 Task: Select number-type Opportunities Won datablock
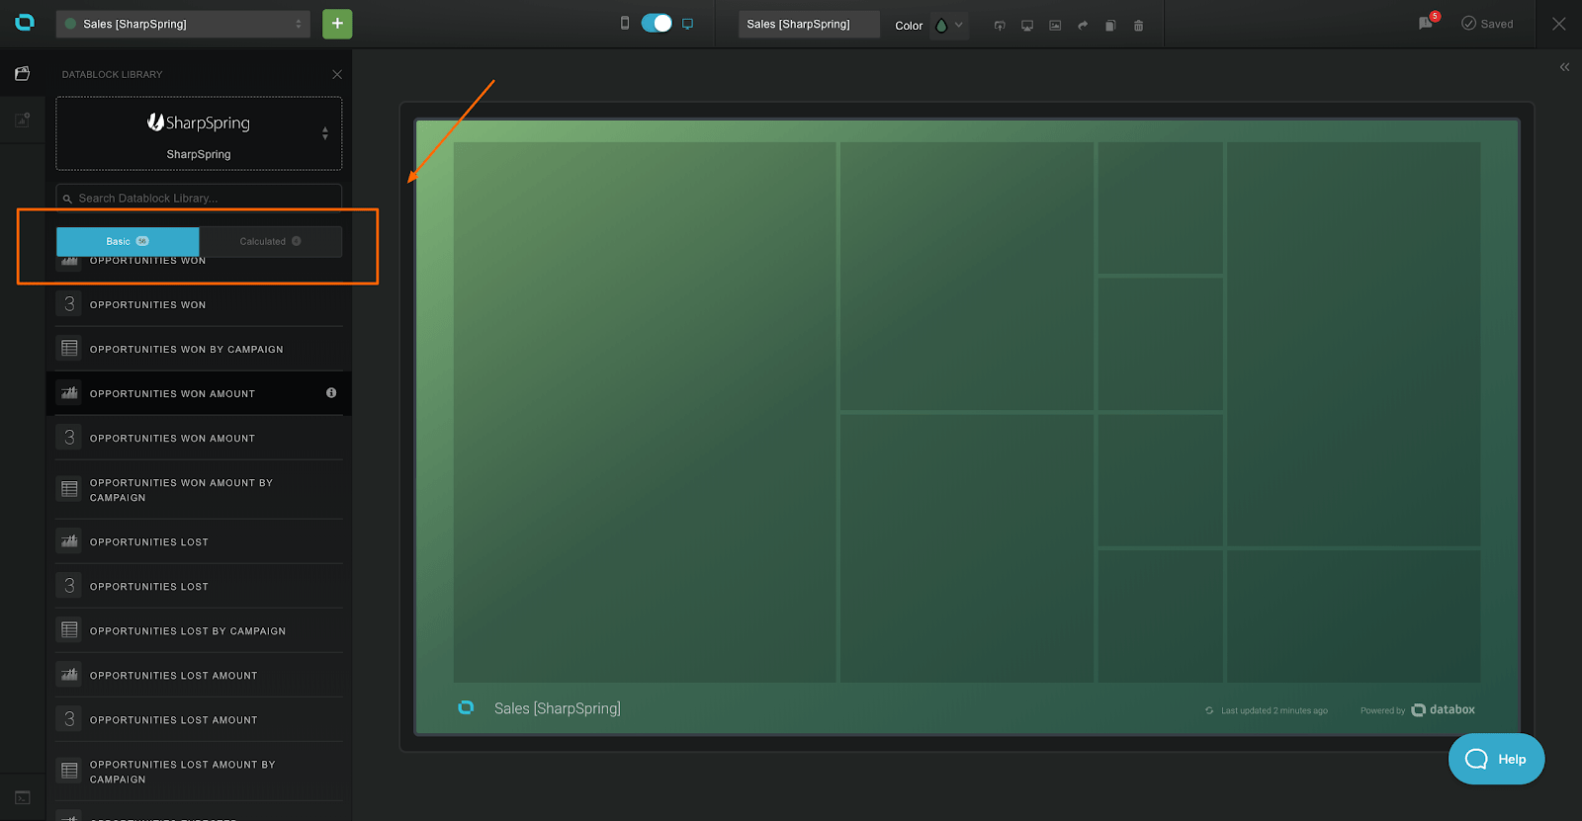click(x=199, y=304)
